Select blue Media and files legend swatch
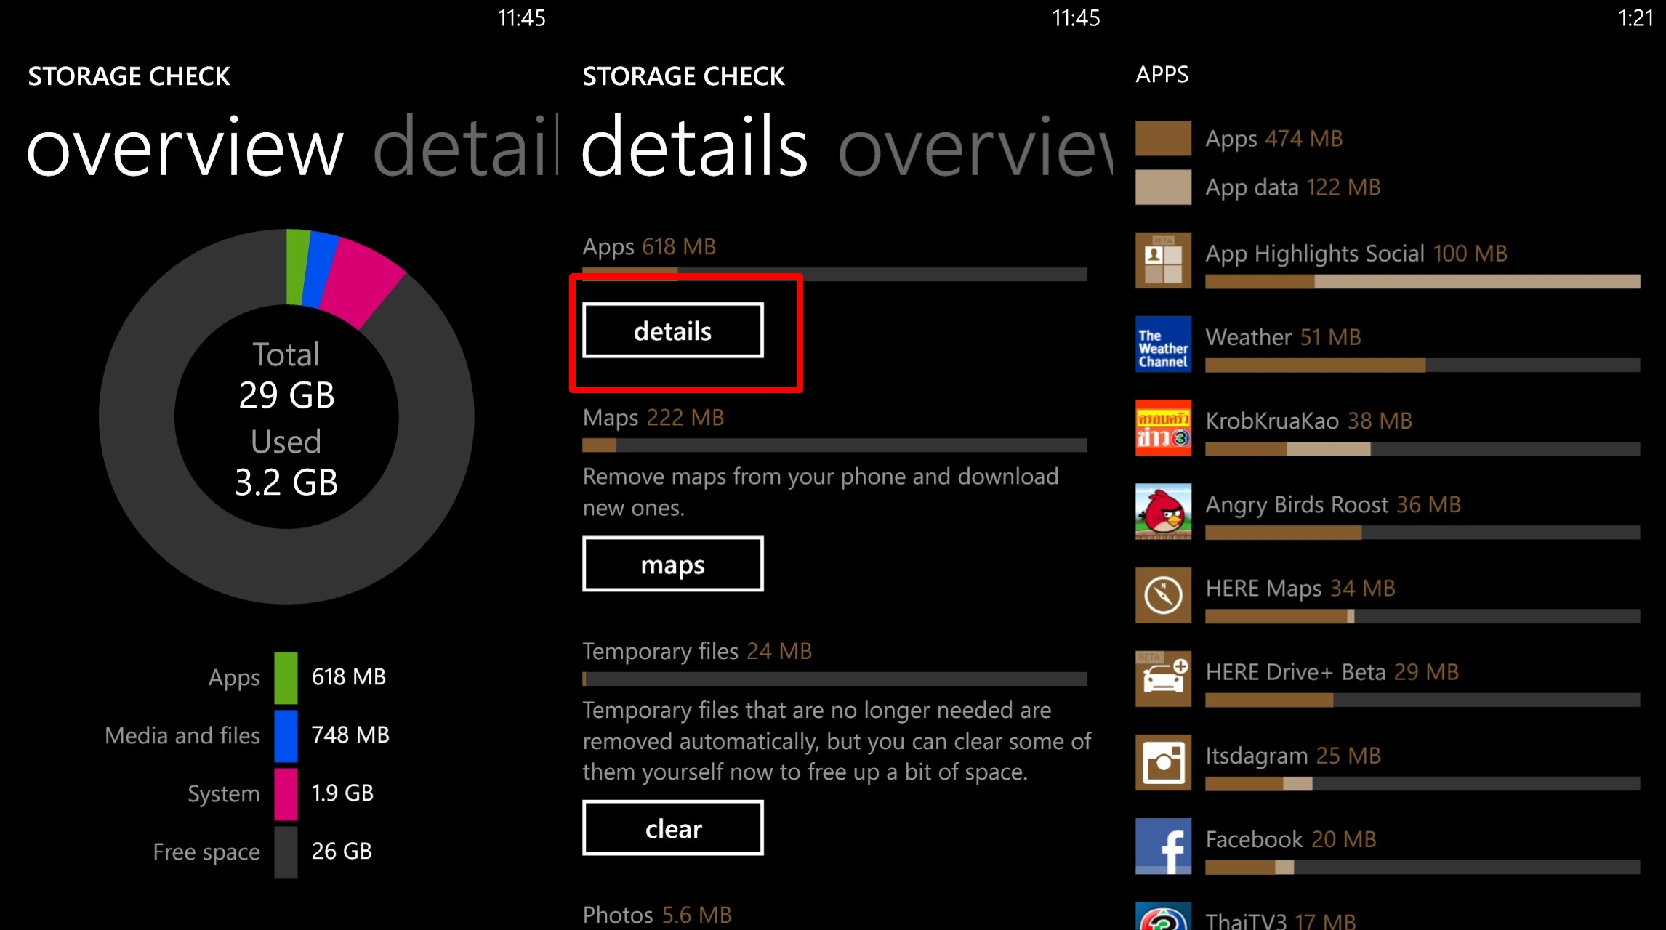This screenshot has width=1666, height=930. [x=286, y=736]
